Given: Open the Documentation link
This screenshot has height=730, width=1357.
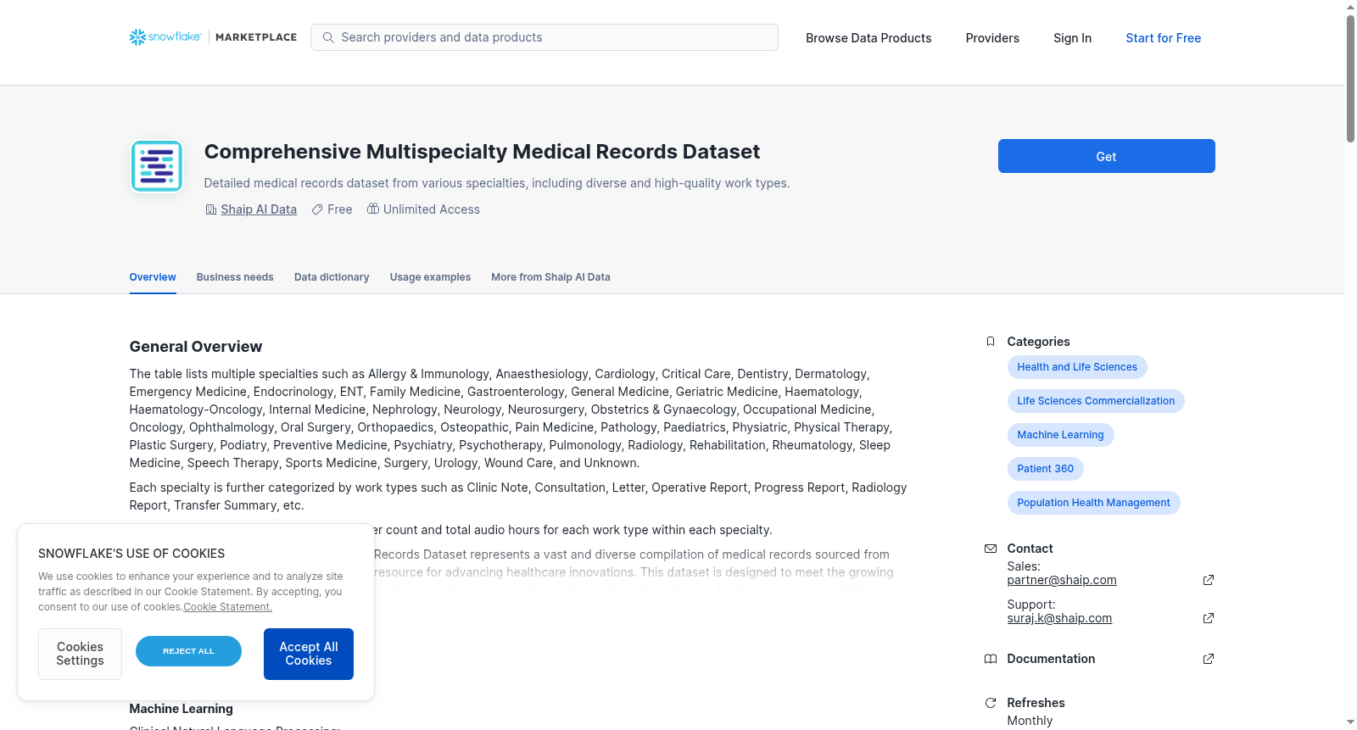Looking at the screenshot, I should (x=1051, y=659).
